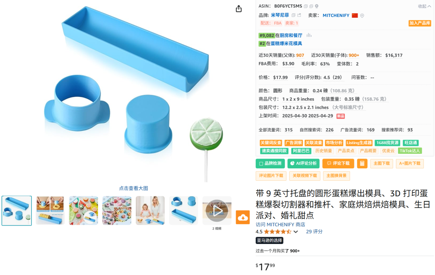Click the share icon above product image
The height and width of the screenshot is (275, 435).
click(238, 9)
